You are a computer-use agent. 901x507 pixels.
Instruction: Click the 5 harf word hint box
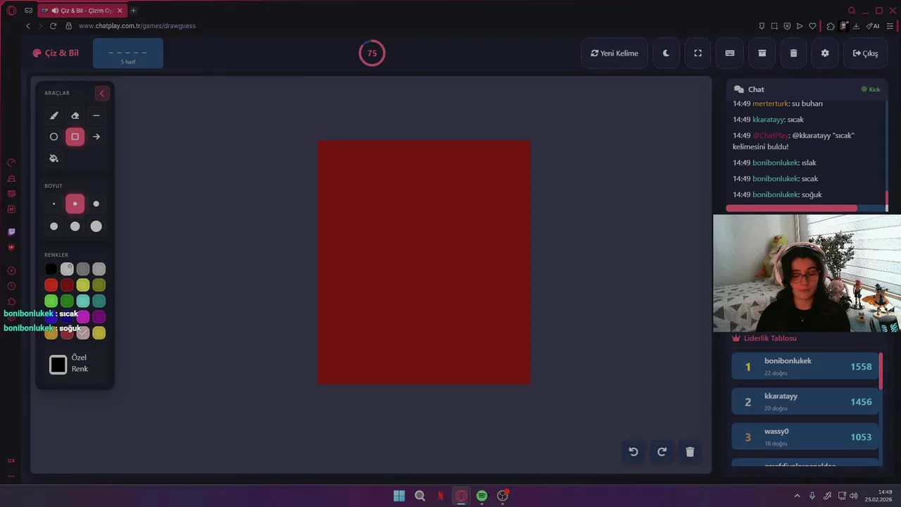pos(128,54)
